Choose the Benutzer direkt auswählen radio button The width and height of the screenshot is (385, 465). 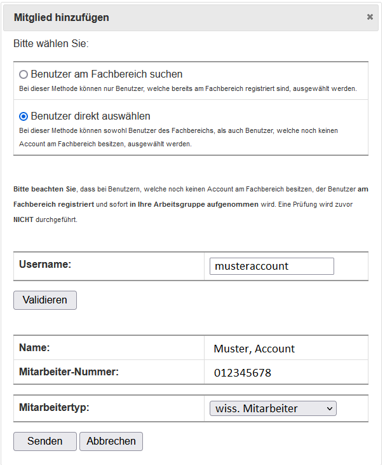pyautogui.click(x=24, y=116)
